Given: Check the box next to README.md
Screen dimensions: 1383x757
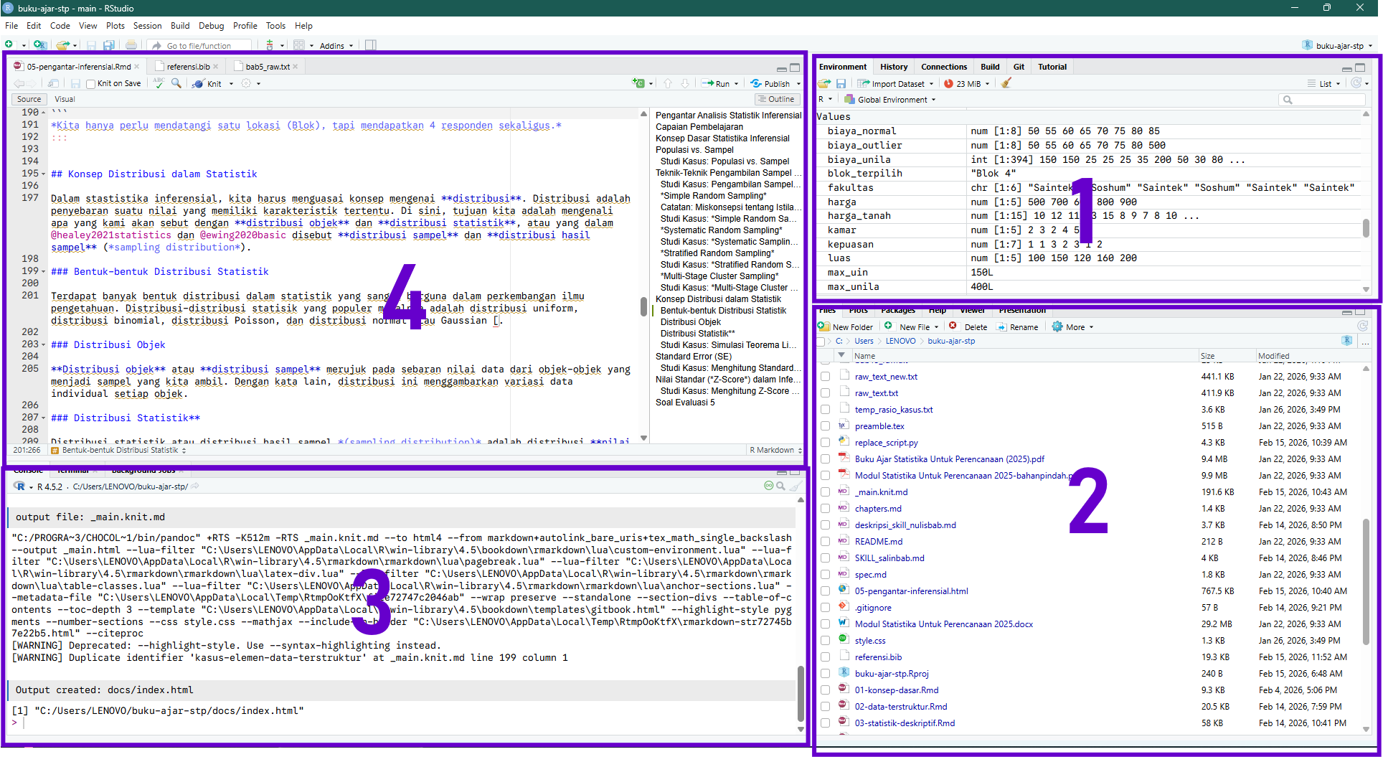Looking at the screenshot, I should (x=826, y=542).
